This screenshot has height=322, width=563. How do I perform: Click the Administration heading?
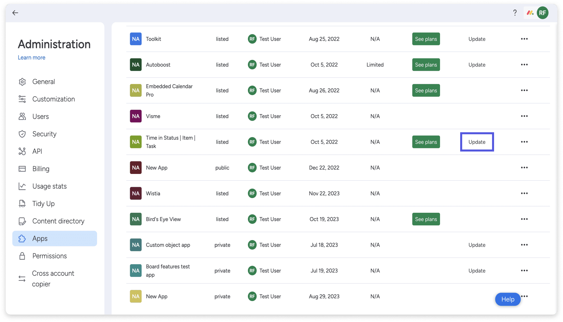54,44
